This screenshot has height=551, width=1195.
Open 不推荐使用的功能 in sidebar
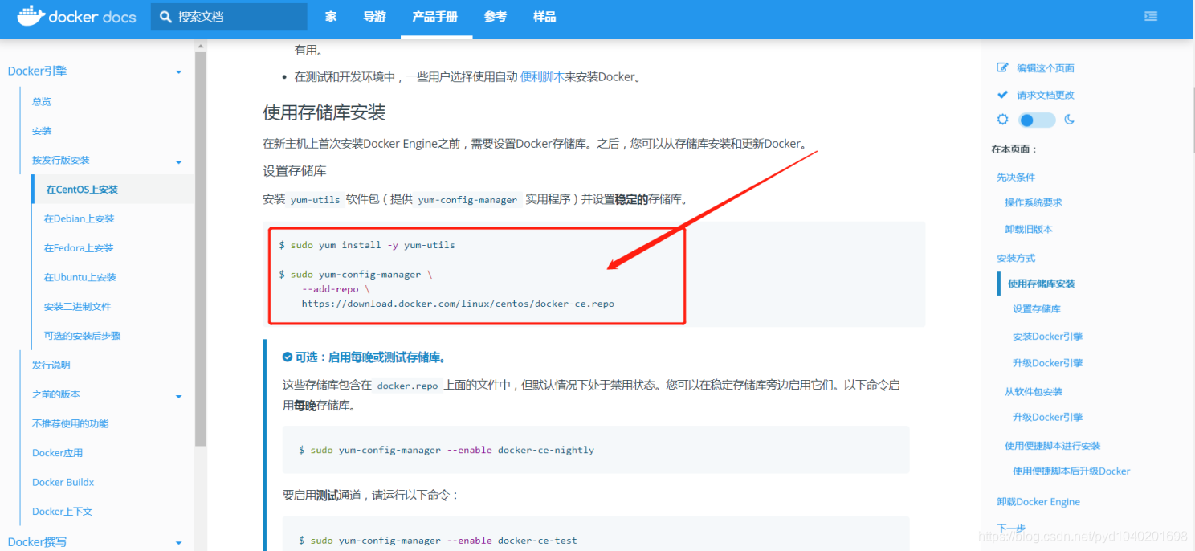pos(70,423)
